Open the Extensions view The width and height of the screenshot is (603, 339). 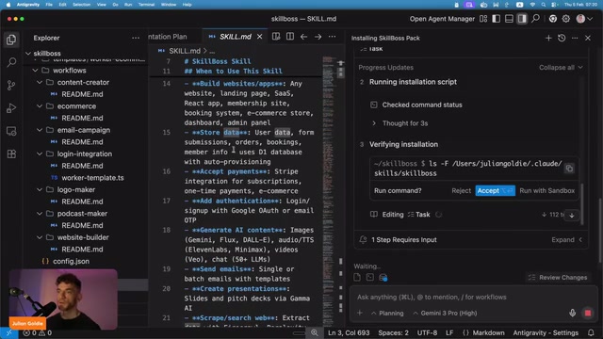click(11, 154)
